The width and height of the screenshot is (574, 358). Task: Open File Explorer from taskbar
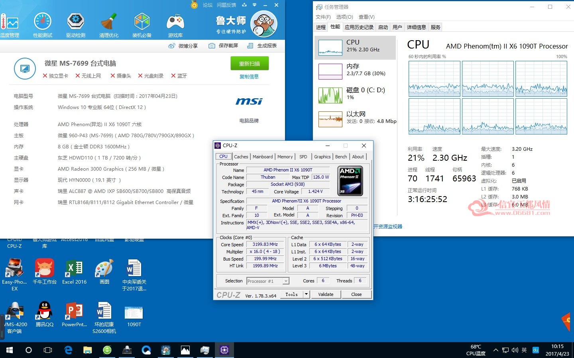pos(88,350)
